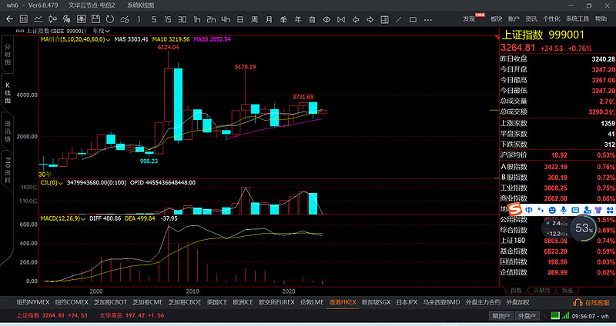Switch to the 30-minute period

pos(182,19)
